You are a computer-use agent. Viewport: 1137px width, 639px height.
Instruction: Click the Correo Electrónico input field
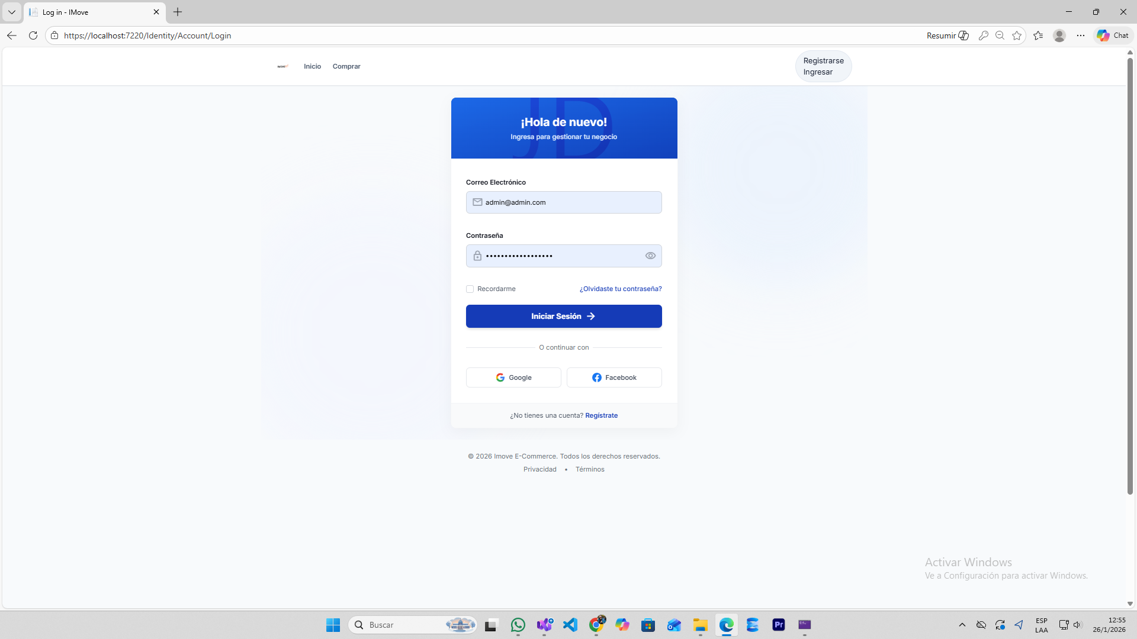point(568,202)
